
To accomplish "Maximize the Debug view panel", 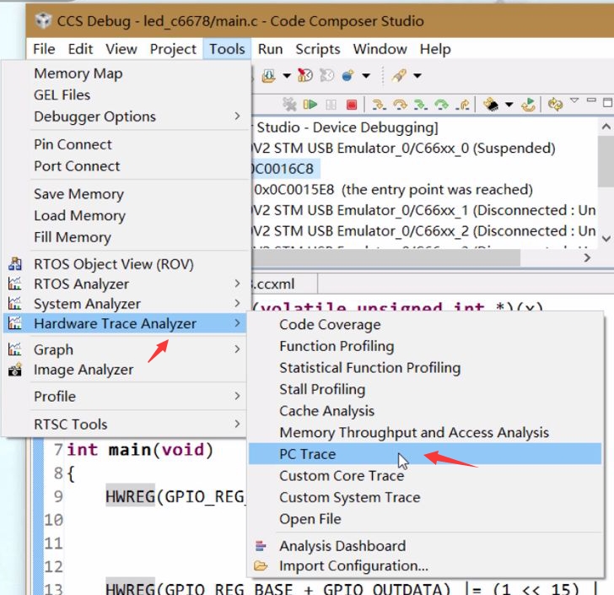I will point(608,102).
